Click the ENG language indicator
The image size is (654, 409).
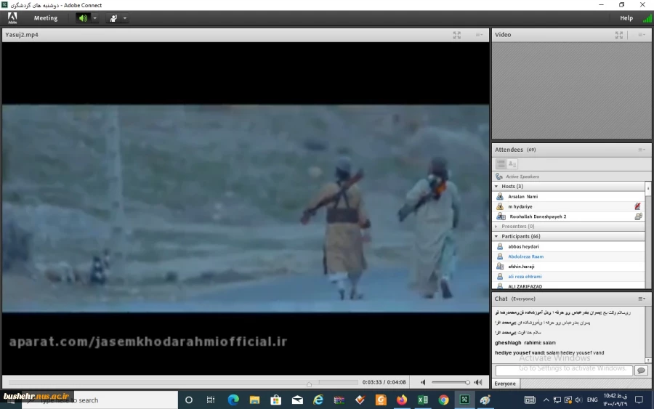click(592, 400)
